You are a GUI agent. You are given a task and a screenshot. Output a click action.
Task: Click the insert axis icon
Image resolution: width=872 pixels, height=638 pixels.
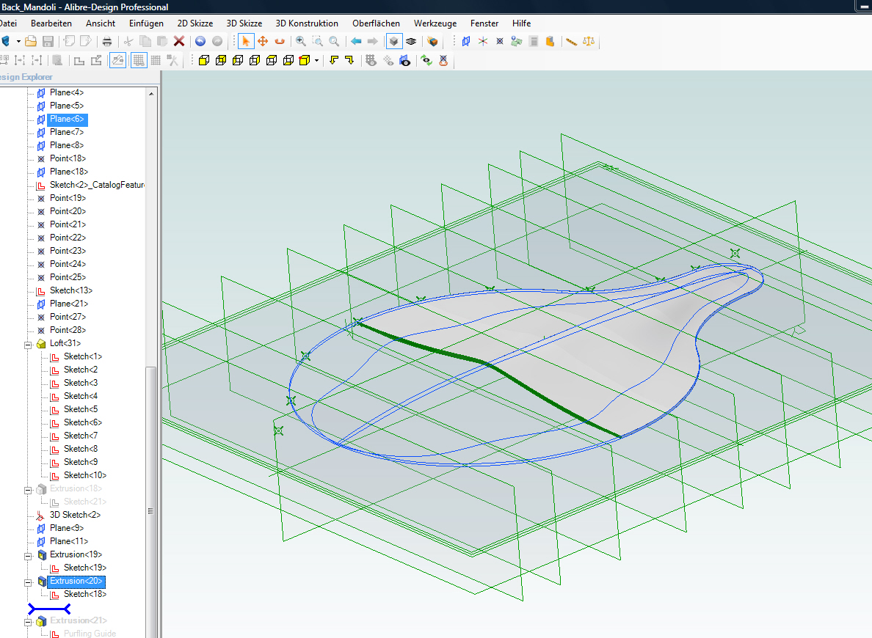point(483,41)
